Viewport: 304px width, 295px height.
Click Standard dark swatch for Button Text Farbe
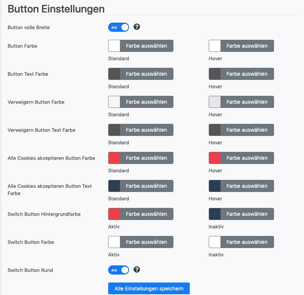tap(114, 74)
